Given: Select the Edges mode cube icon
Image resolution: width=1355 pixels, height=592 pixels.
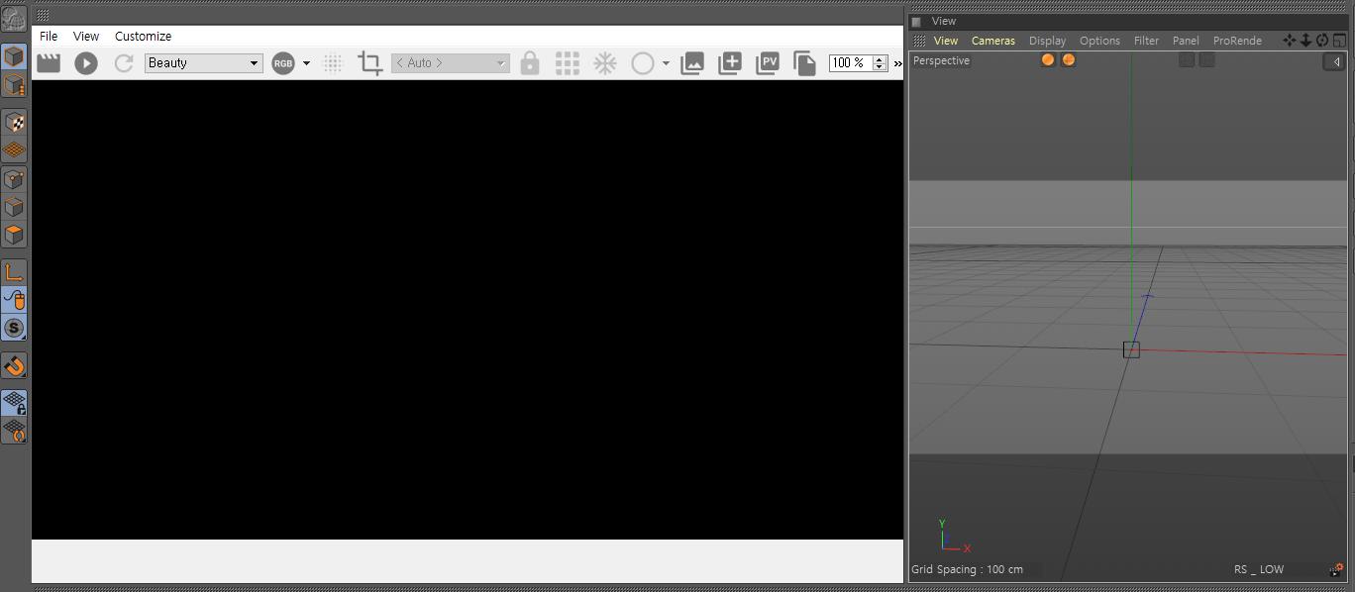Looking at the screenshot, I should (x=14, y=207).
